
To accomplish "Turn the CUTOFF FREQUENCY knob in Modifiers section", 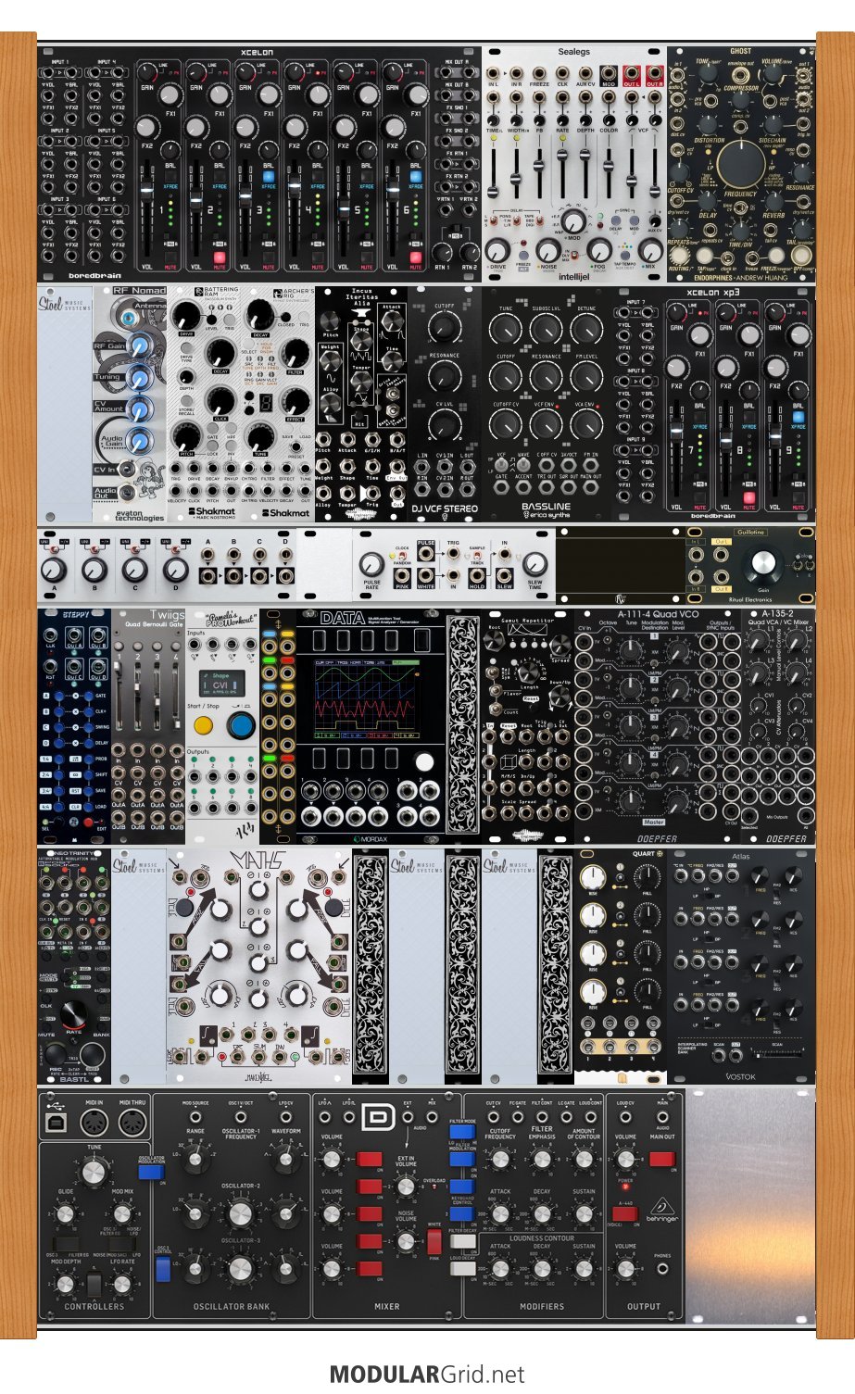I will 500,1160.
